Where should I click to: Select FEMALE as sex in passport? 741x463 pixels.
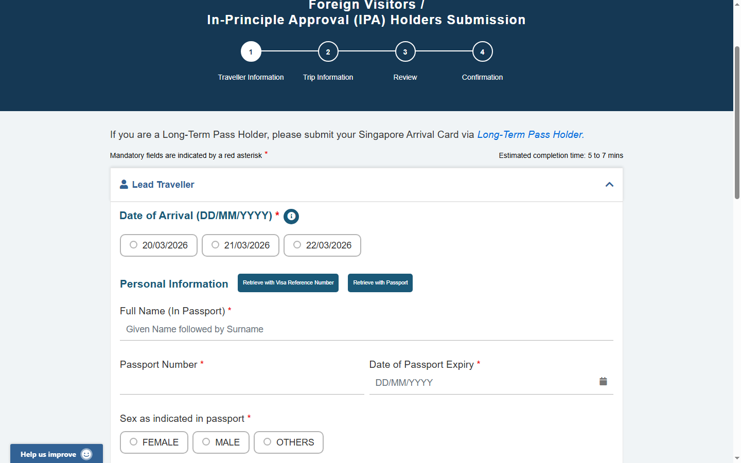tap(134, 442)
